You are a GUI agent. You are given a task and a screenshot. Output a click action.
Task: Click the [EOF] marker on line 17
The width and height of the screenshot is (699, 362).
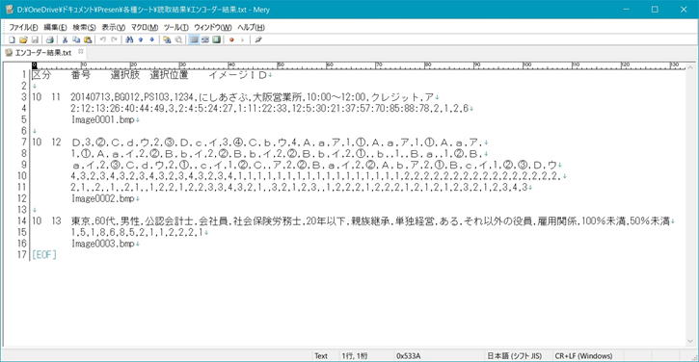tap(44, 255)
